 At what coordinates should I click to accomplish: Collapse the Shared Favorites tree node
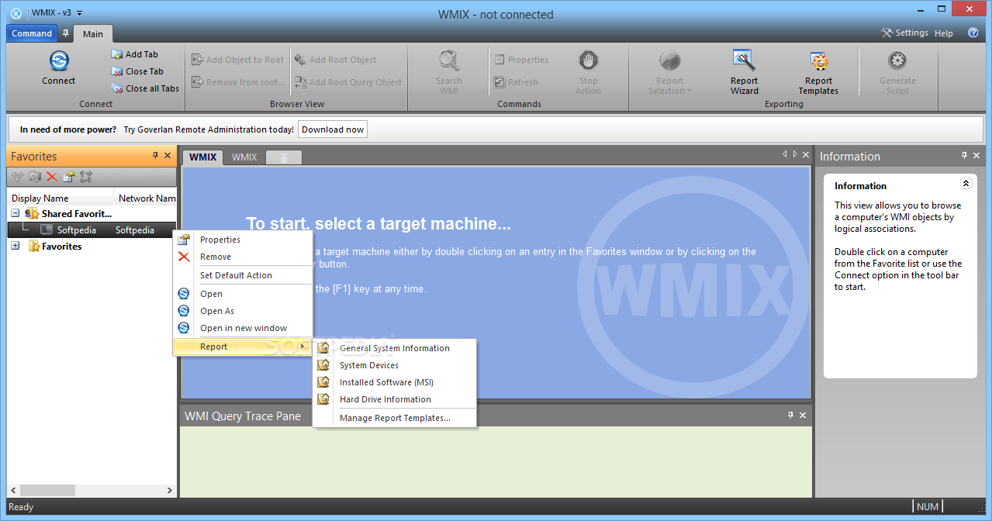pyautogui.click(x=16, y=213)
